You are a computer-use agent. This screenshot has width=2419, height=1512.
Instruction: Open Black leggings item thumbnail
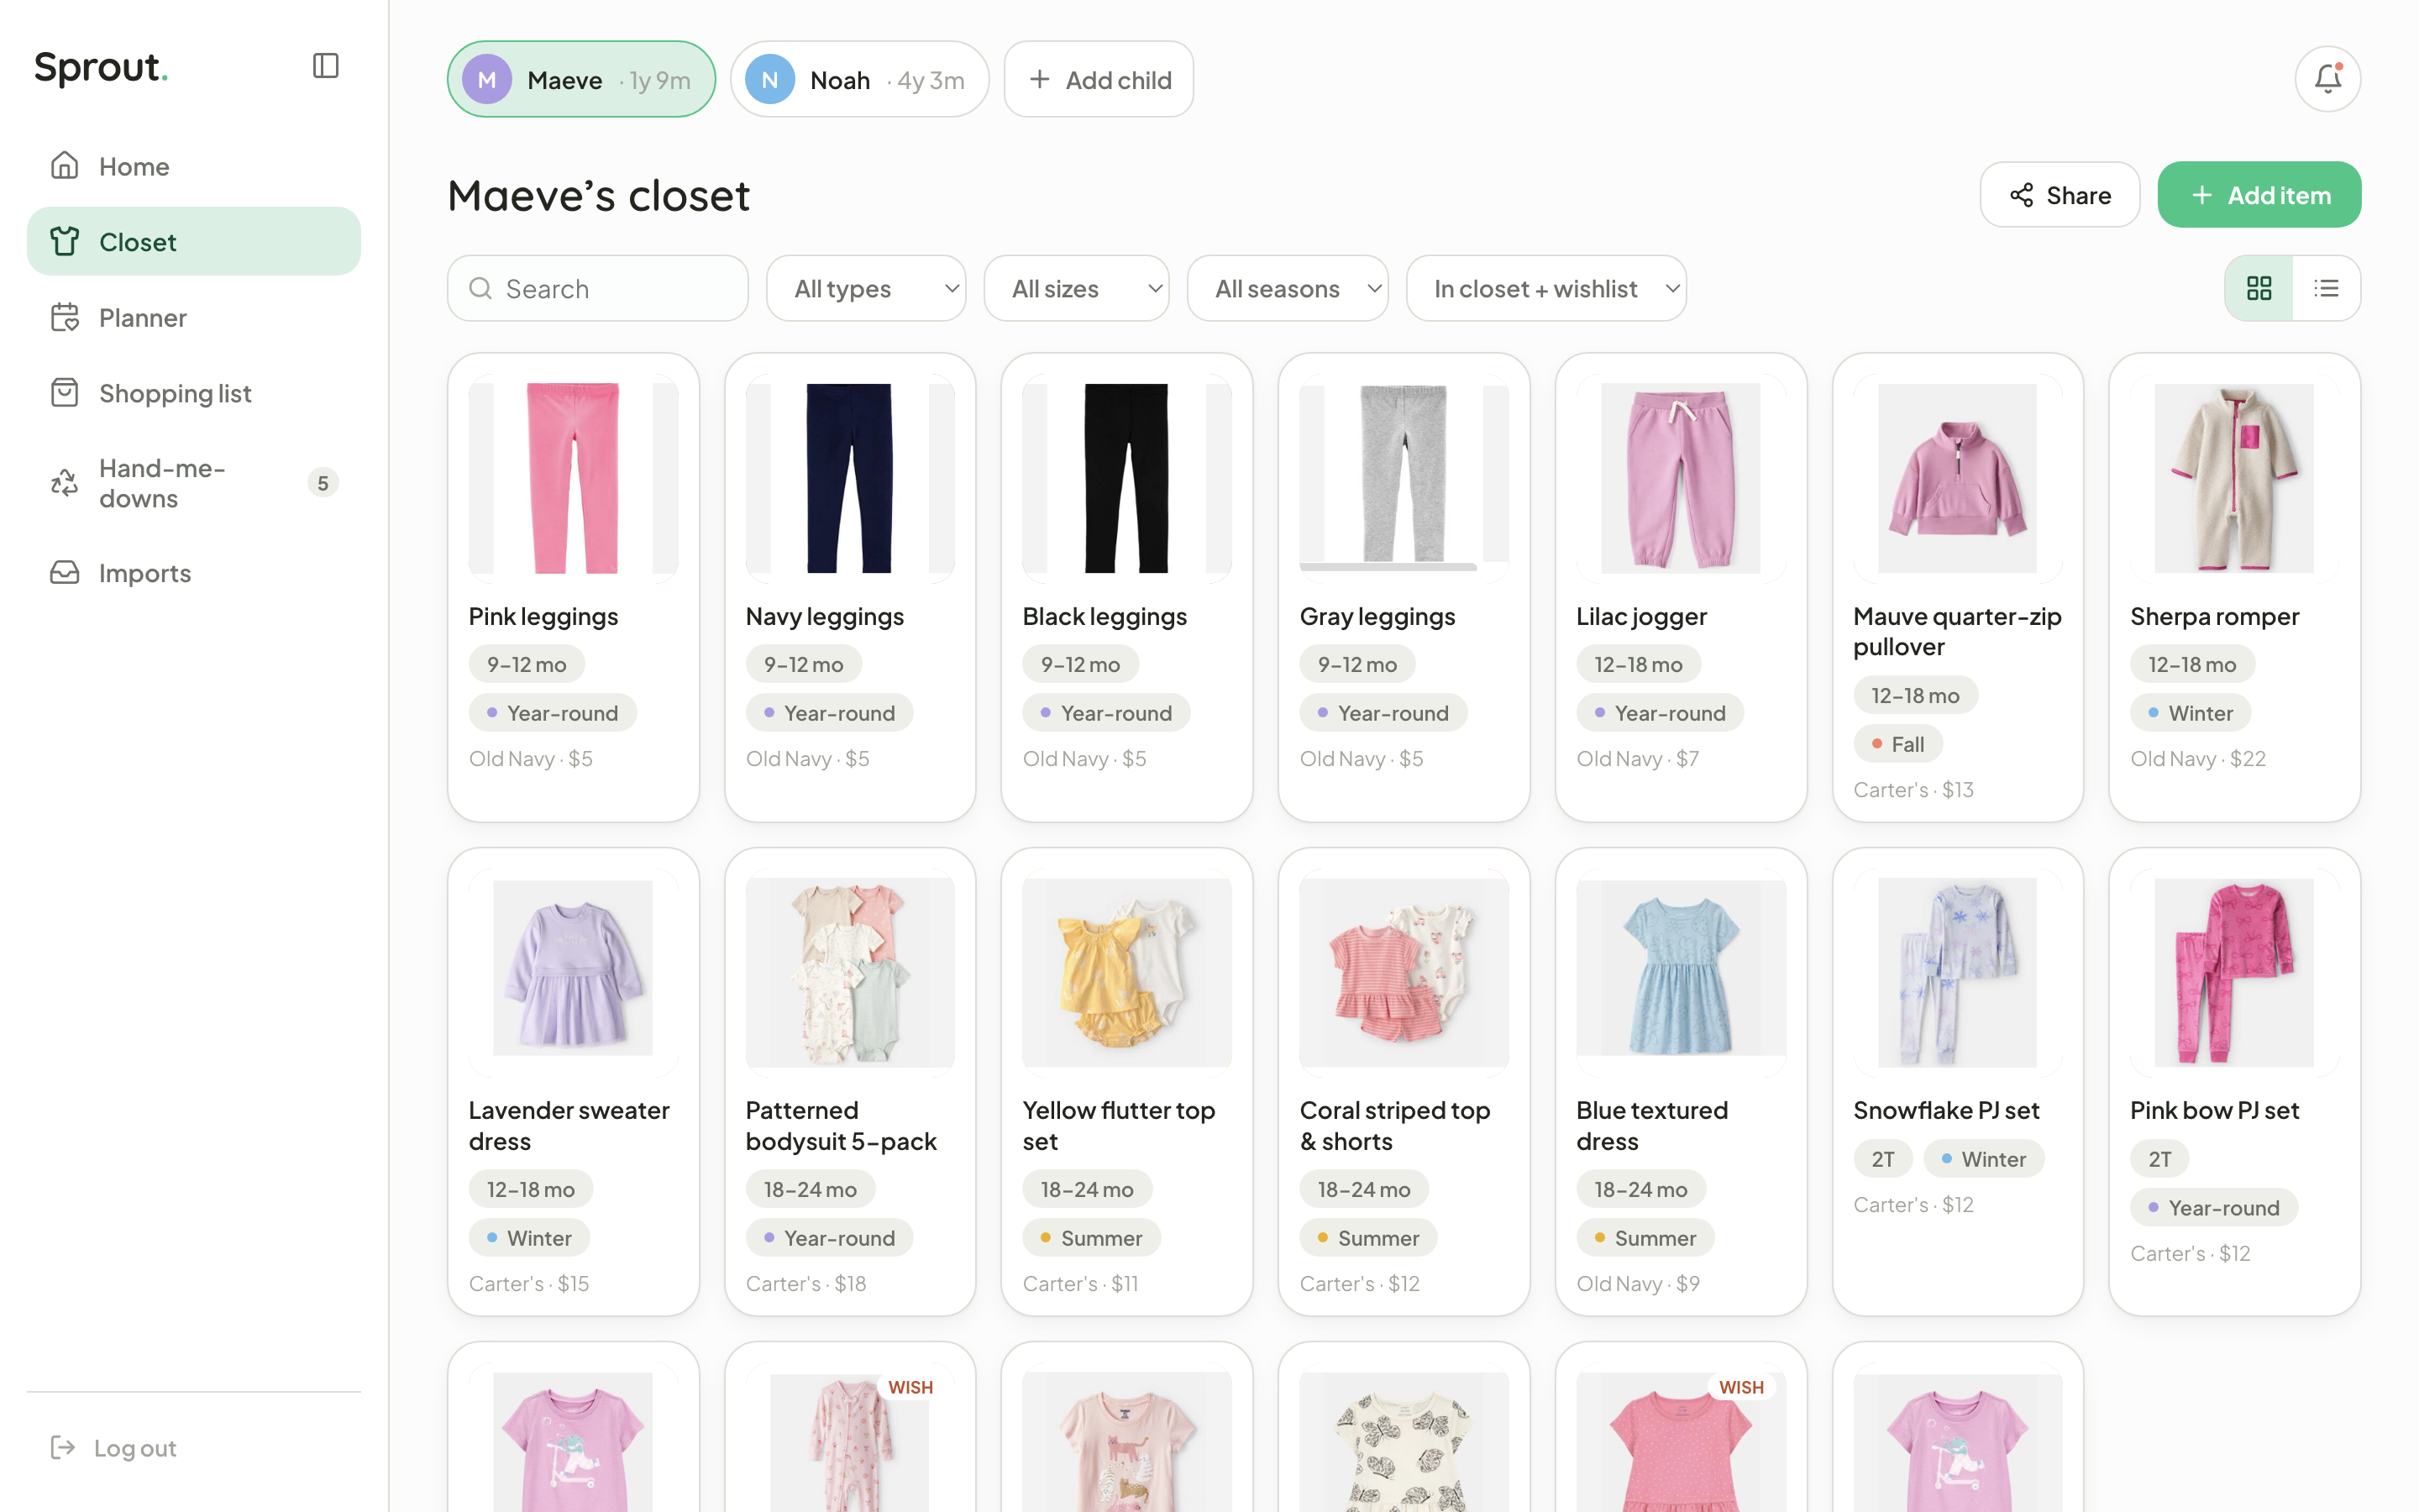1126,478
